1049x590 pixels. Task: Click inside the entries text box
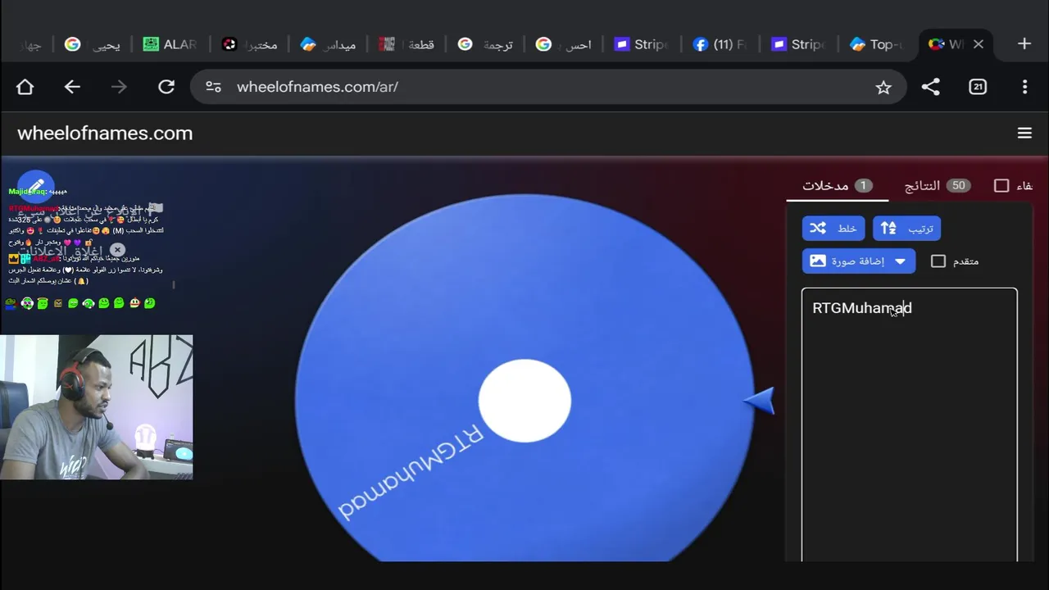910,424
